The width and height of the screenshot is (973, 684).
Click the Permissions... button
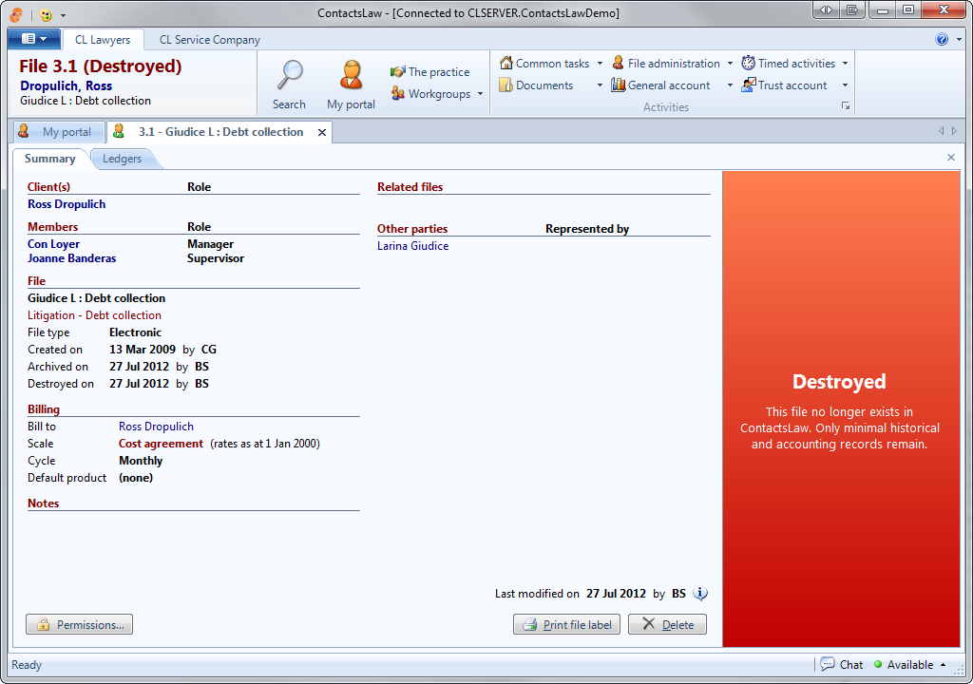coord(80,624)
